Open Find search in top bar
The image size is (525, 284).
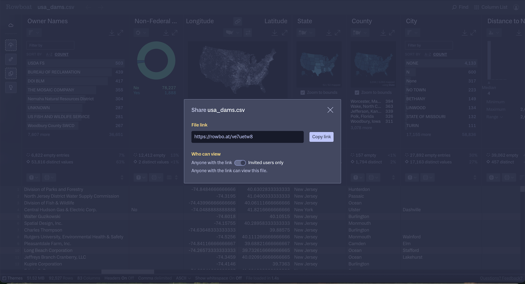click(x=460, y=7)
